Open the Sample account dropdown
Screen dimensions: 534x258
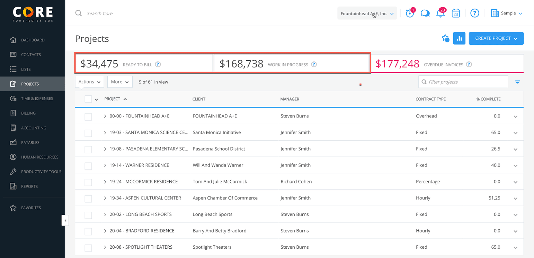pyautogui.click(x=506, y=13)
